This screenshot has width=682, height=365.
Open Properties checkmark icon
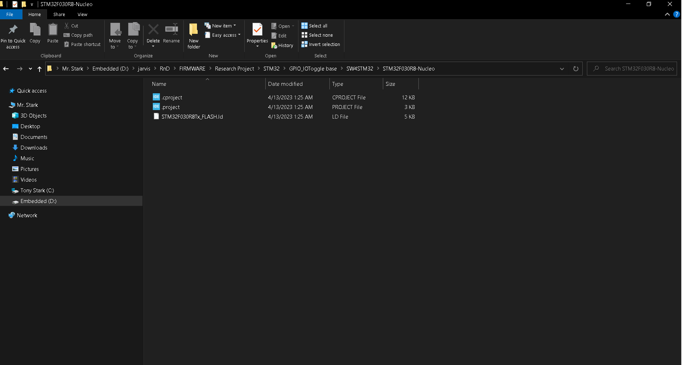coord(257,30)
